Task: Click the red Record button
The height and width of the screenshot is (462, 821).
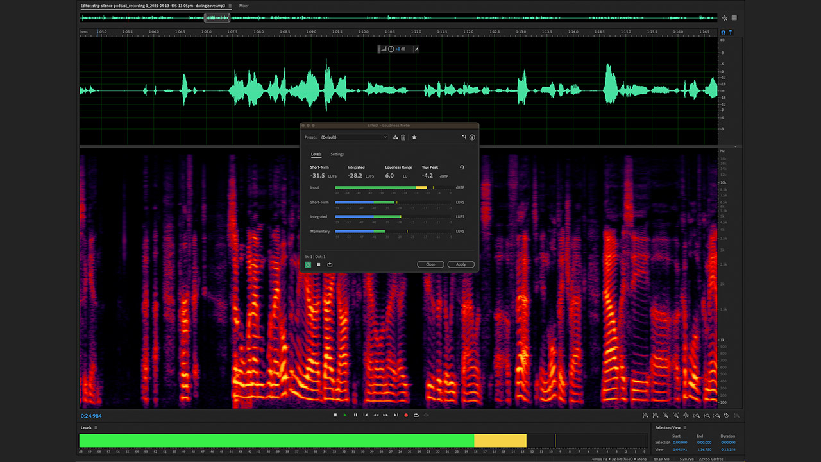Action: pos(406,415)
